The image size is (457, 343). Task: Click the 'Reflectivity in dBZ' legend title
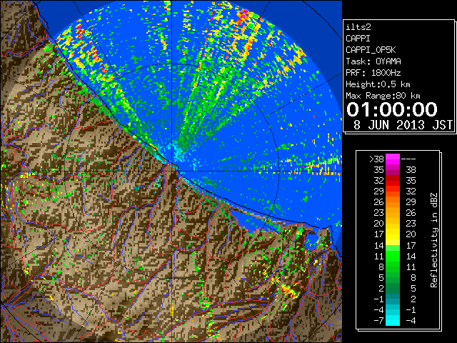pos(433,240)
